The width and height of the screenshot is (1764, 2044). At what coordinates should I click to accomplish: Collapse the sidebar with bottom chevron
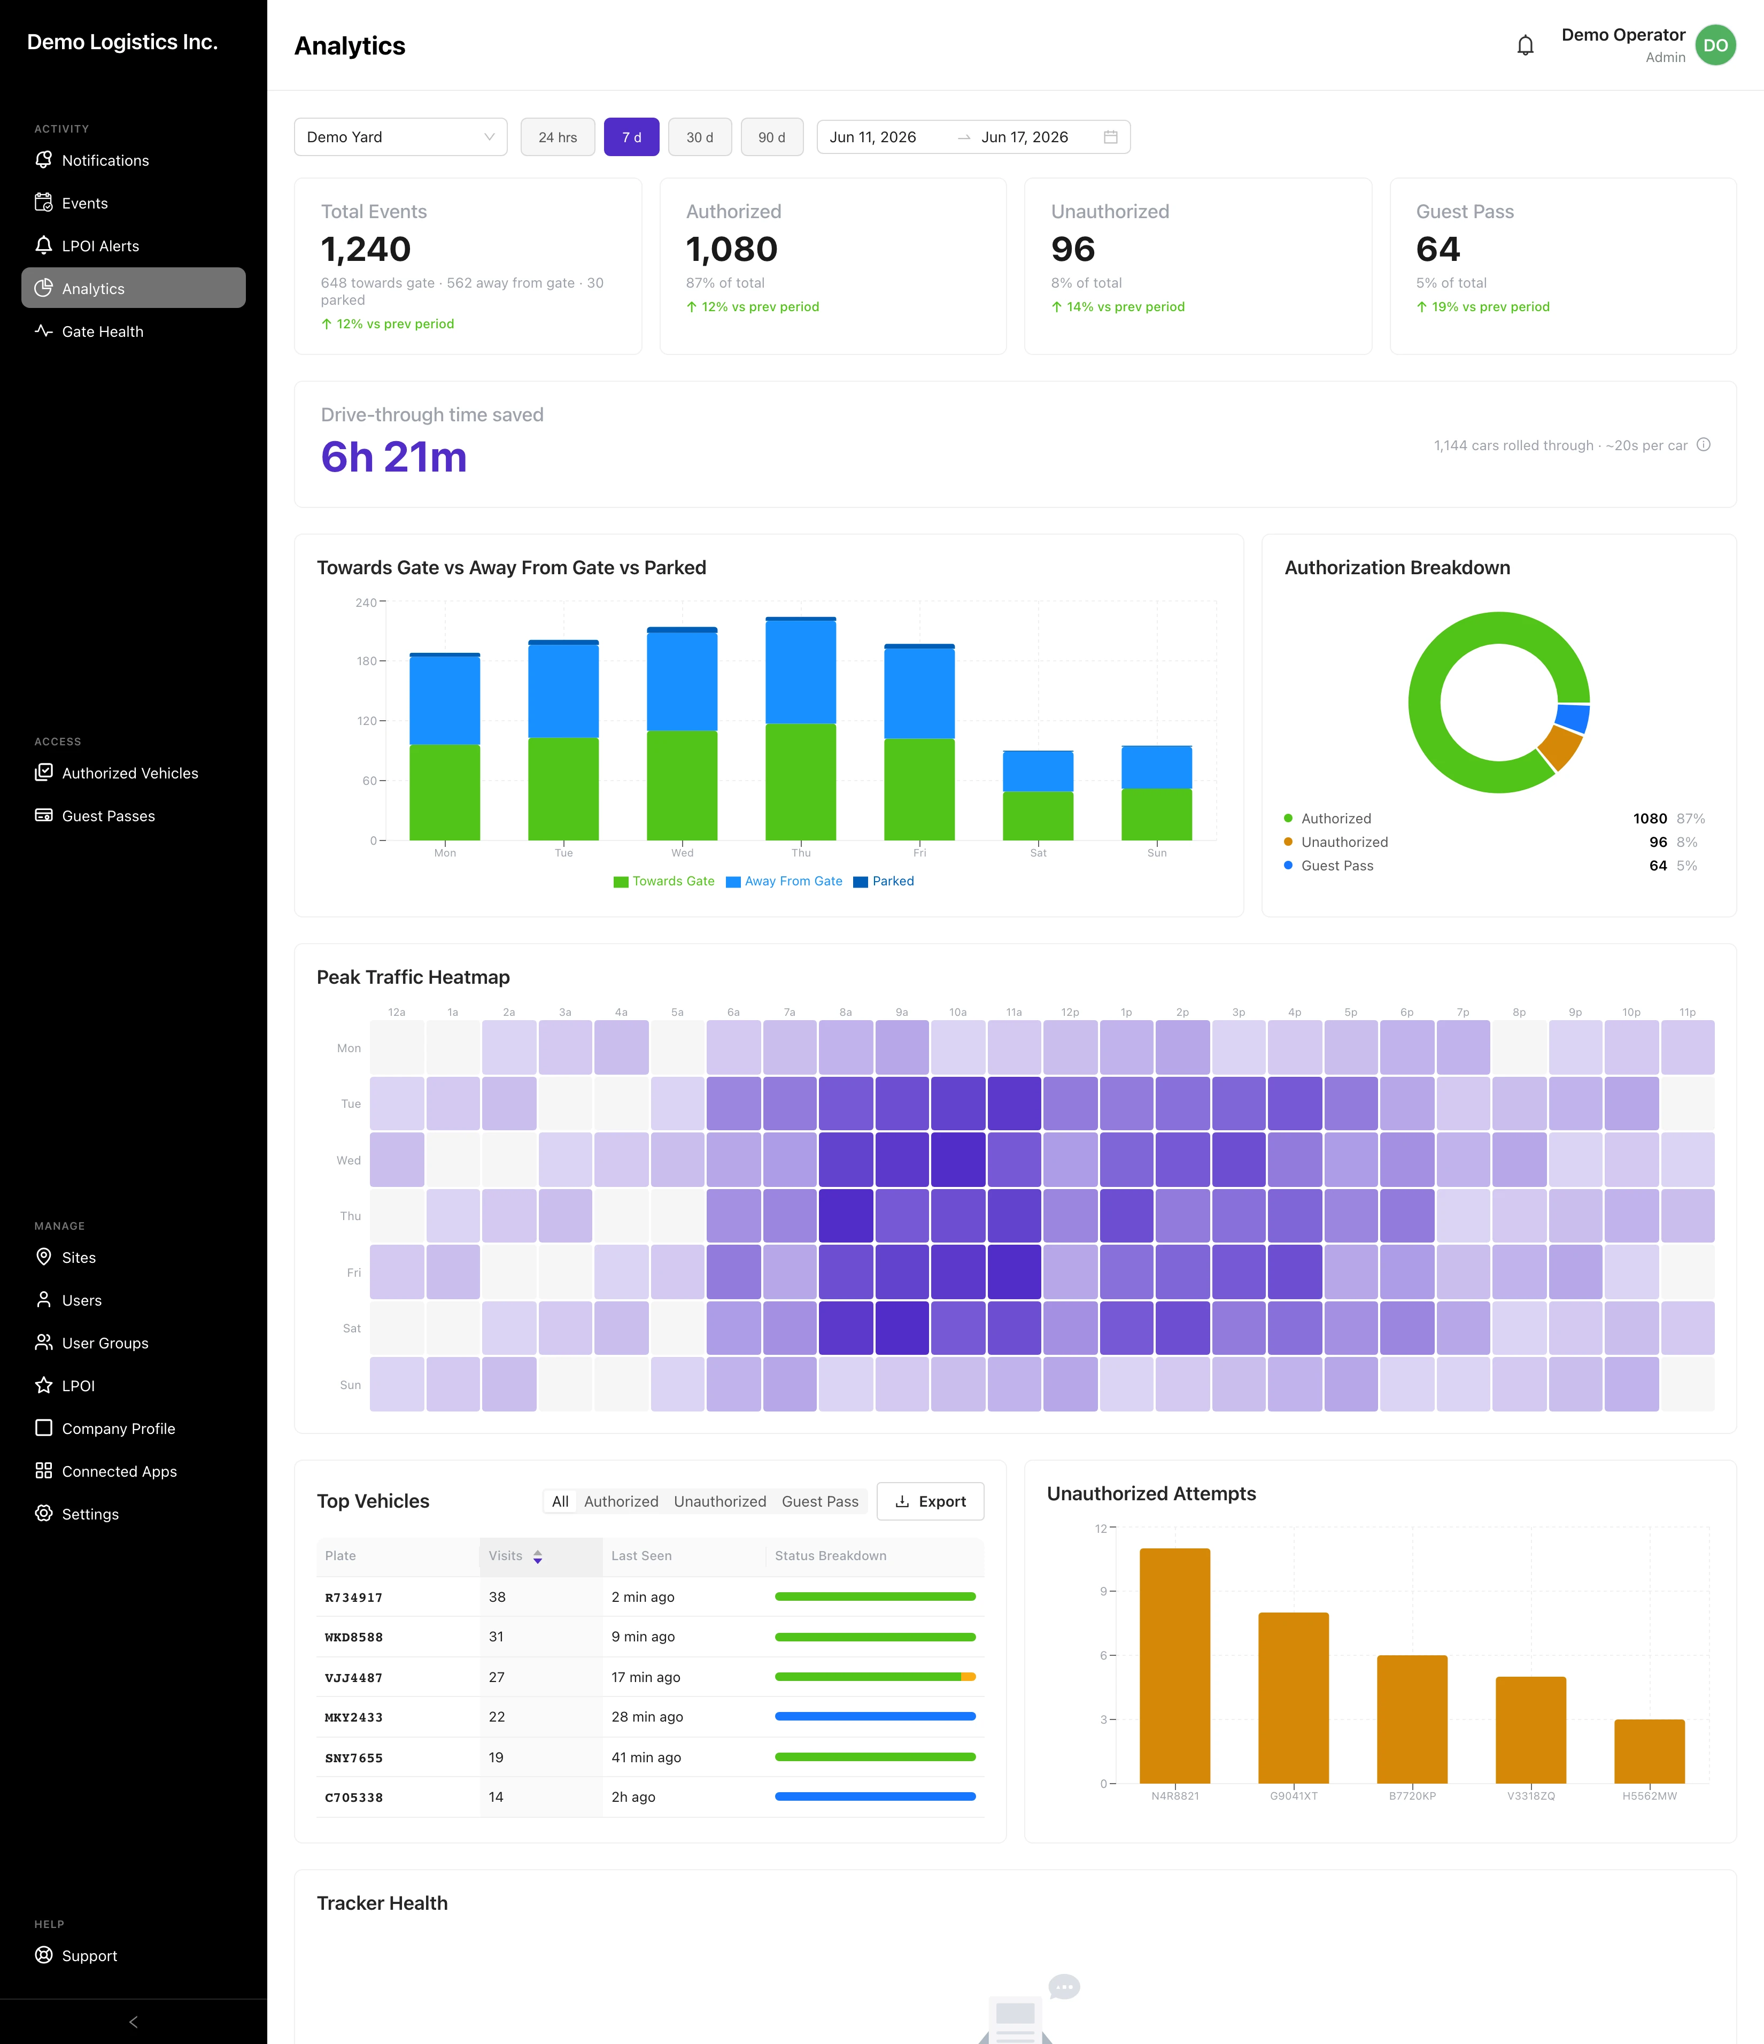pos(133,2022)
